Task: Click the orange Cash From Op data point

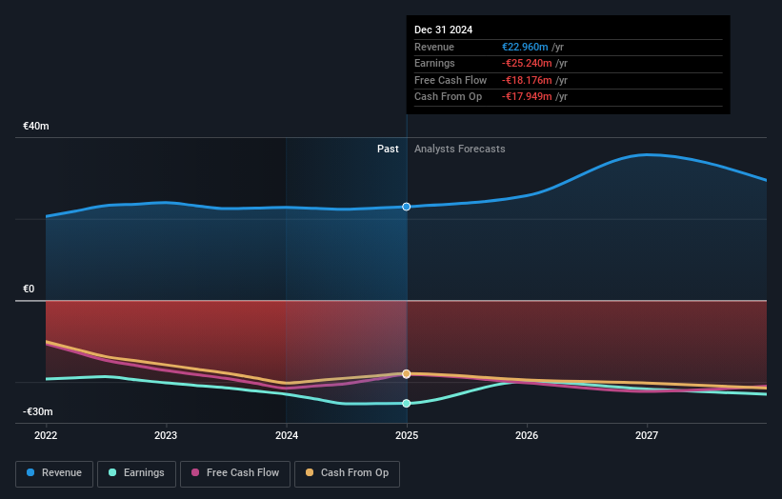Action: 407,374
